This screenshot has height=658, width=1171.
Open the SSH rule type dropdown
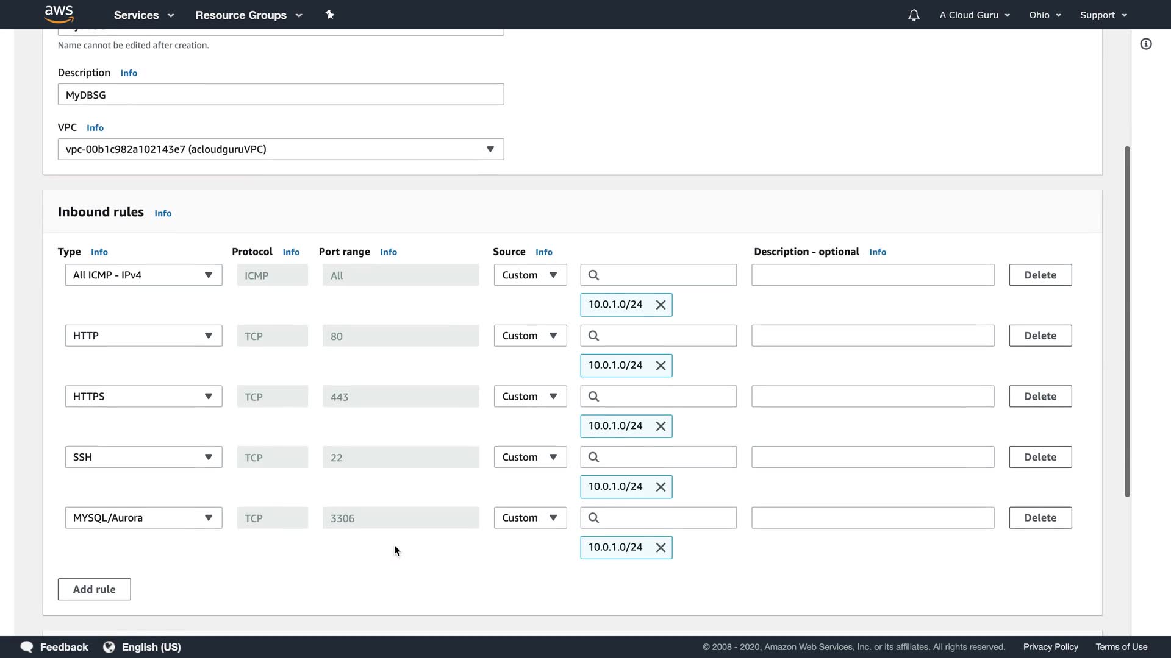click(143, 457)
